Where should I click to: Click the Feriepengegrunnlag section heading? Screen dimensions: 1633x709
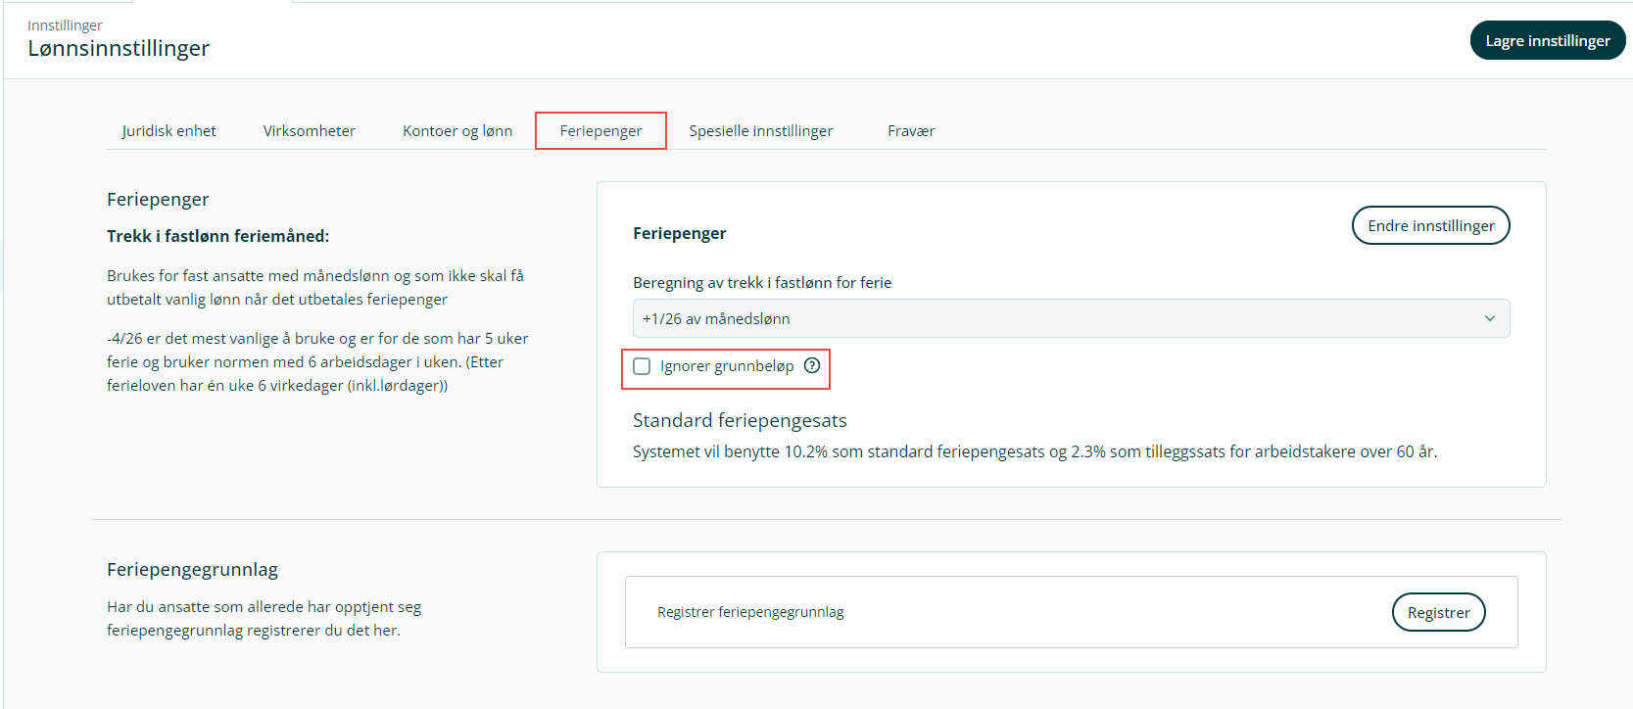coord(192,570)
